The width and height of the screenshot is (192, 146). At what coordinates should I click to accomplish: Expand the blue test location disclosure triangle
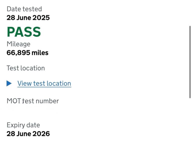click(x=9, y=83)
